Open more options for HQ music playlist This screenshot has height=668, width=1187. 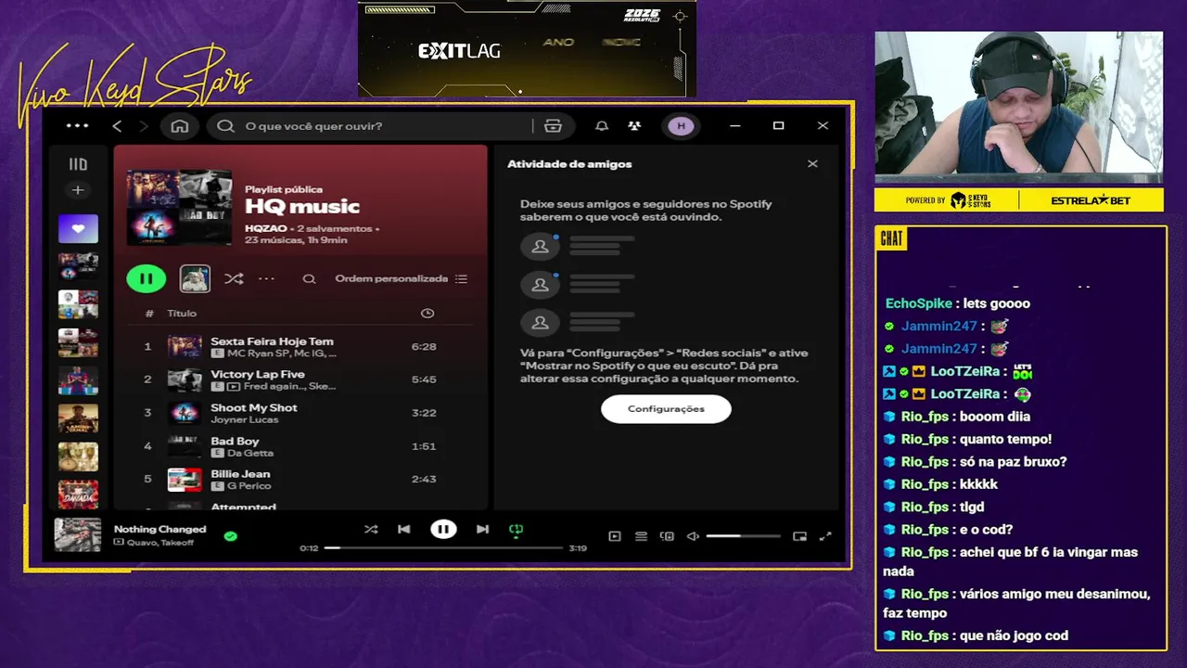pos(266,278)
